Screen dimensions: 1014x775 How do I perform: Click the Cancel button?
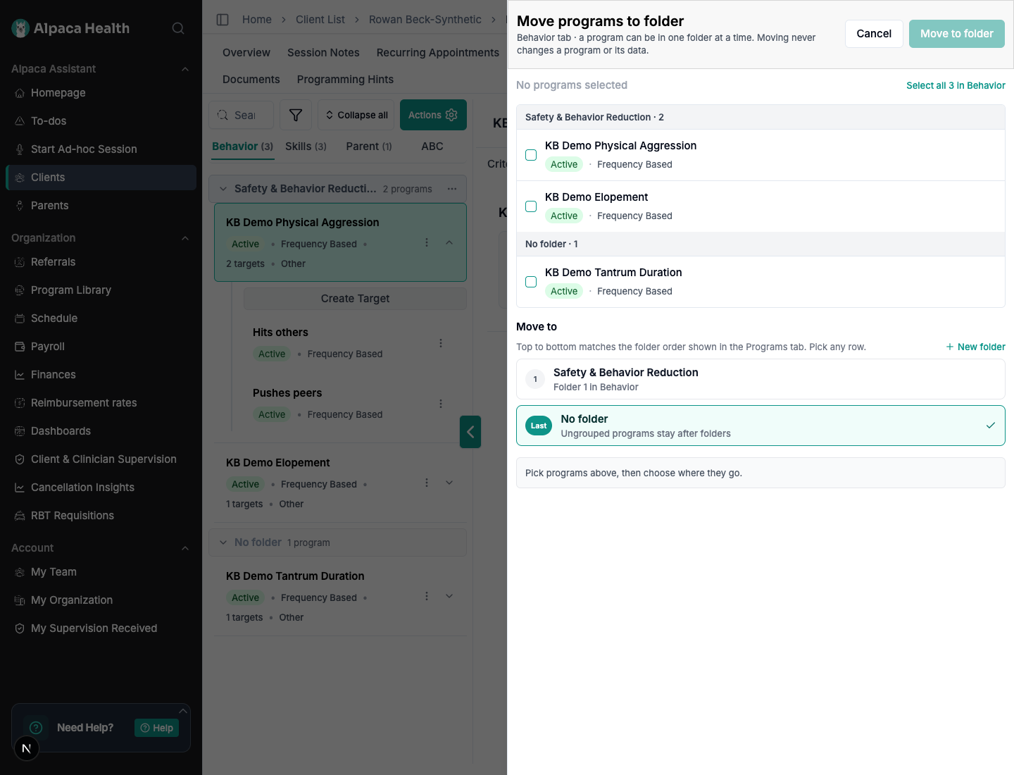point(874,34)
